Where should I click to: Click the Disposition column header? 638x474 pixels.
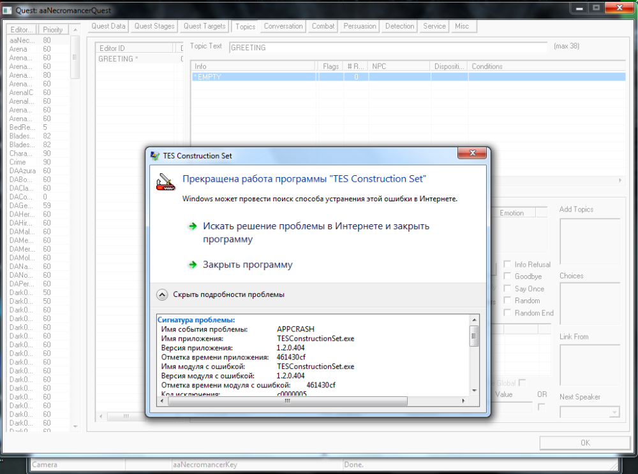coord(449,66)
